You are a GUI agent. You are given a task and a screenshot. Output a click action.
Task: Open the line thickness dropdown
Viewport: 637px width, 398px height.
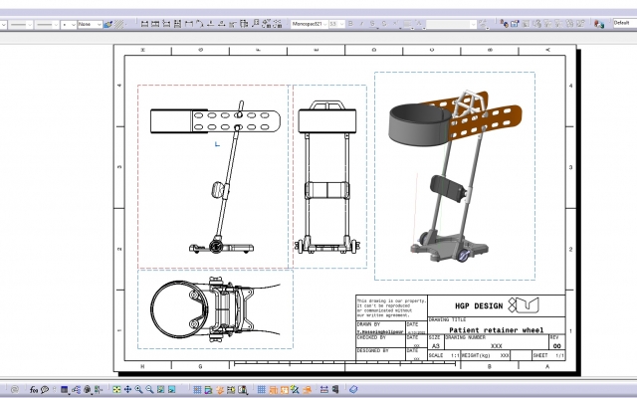[x=21, y=24]
